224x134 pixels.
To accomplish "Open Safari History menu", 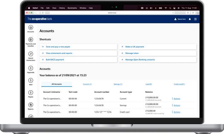I will click(x=62, y=8).
